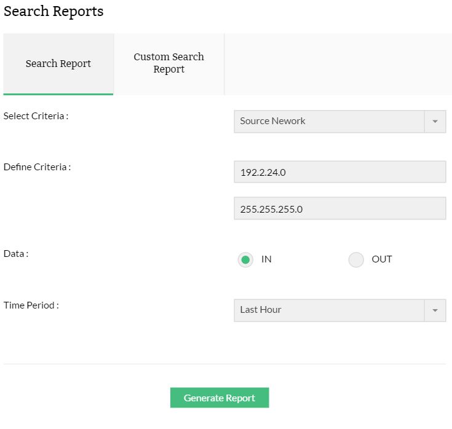
Task: Open the Source Nework combo box
Action: click(x=329, y=122)
